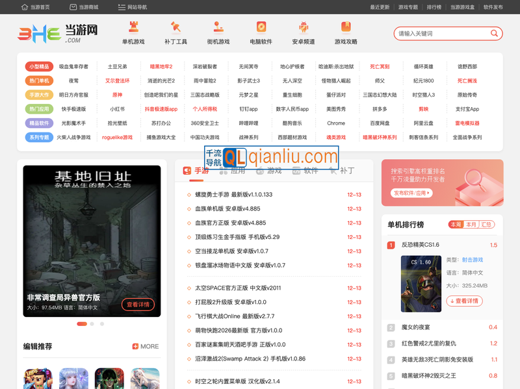Select the 街机游戏 joystick icon

point(218,27)
